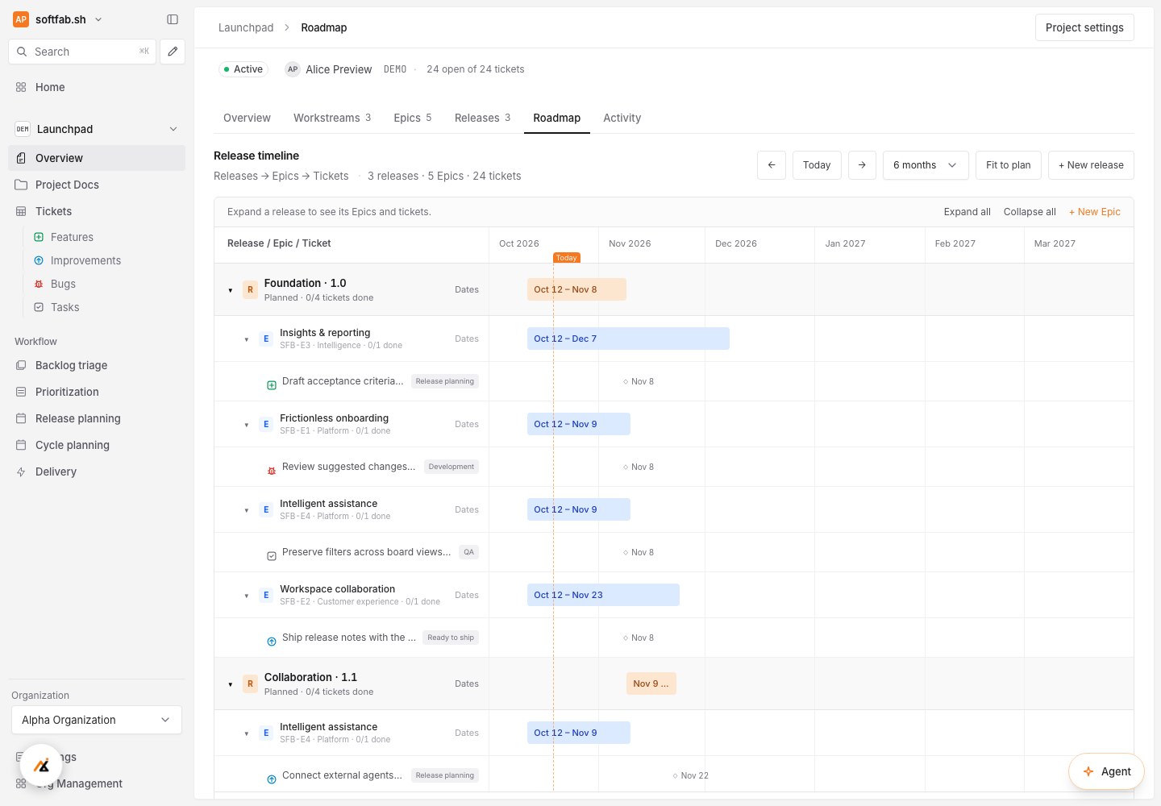The width and height of the screenshot is (1161, 806).
Task: Click the compose pencil icon
Action: click(173, 52)
